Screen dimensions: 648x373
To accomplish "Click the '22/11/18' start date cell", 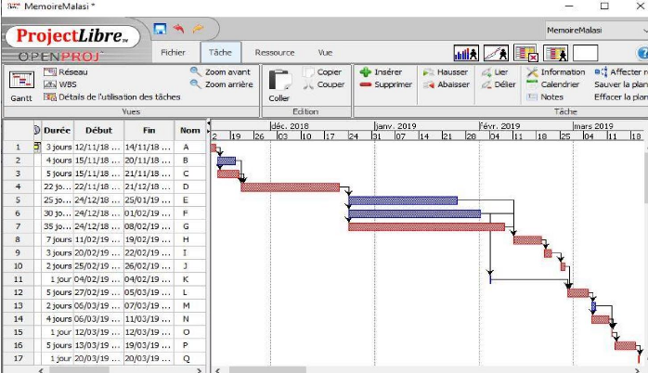I will click(x=98, y=186).
